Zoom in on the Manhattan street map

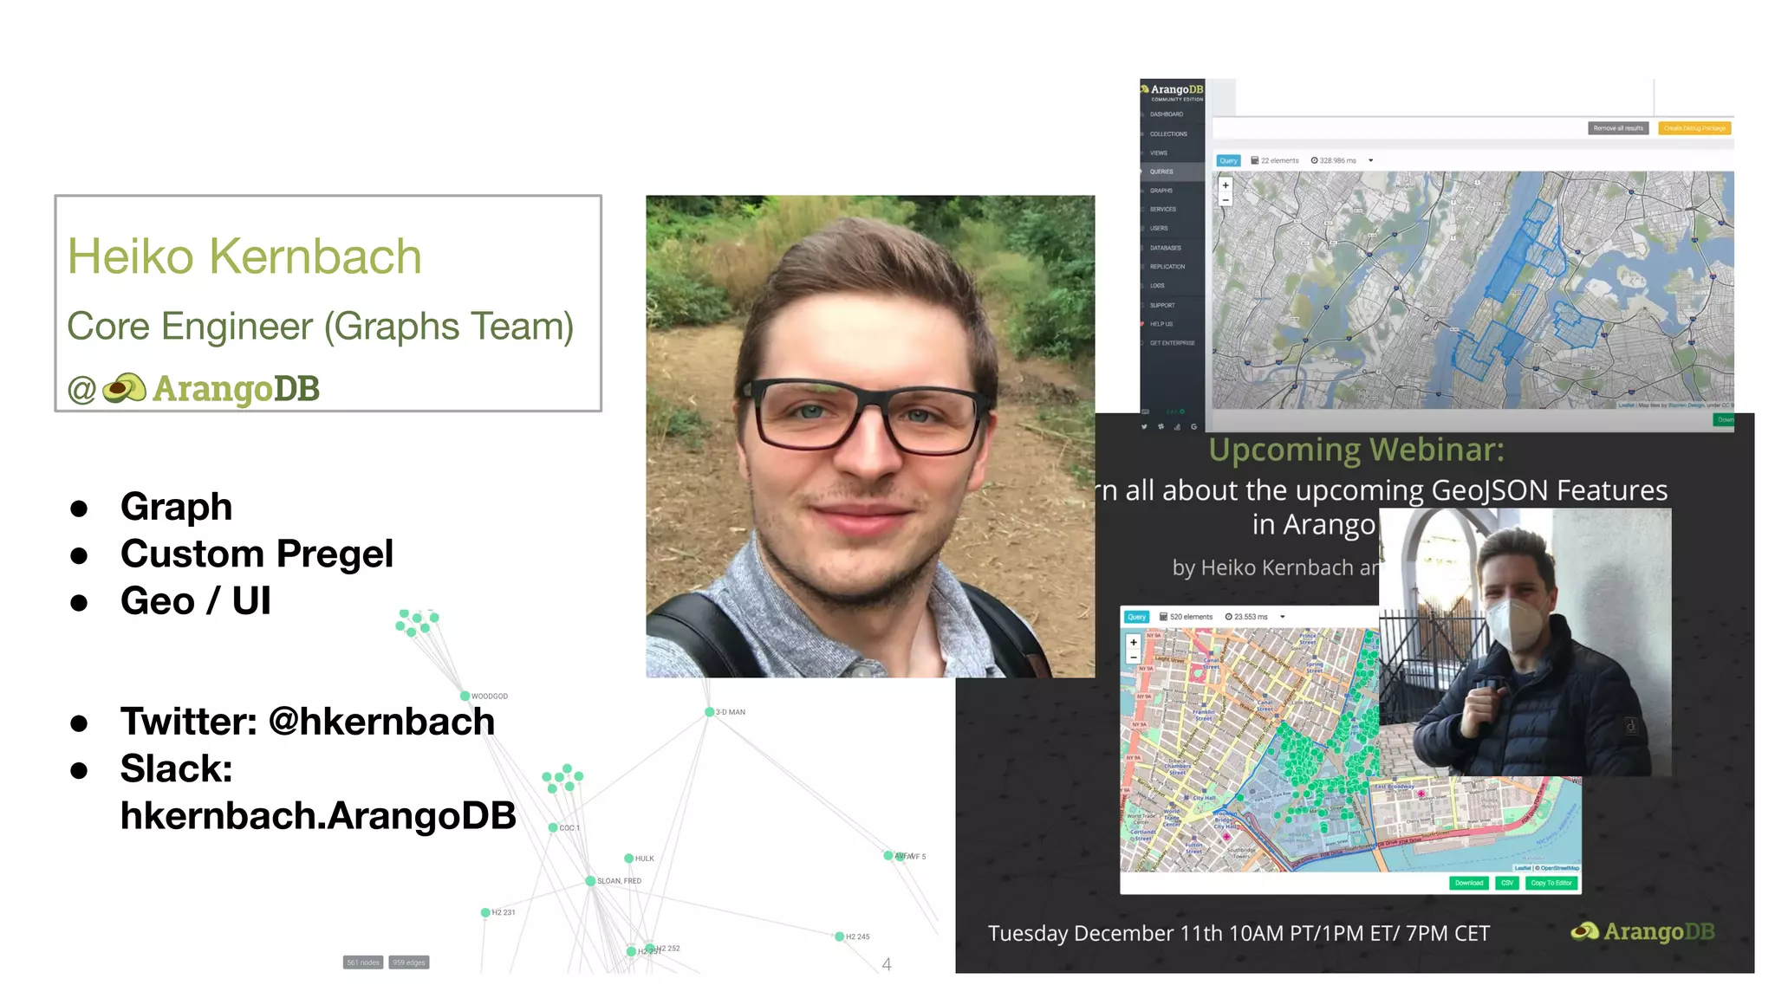coord(1133,643)
